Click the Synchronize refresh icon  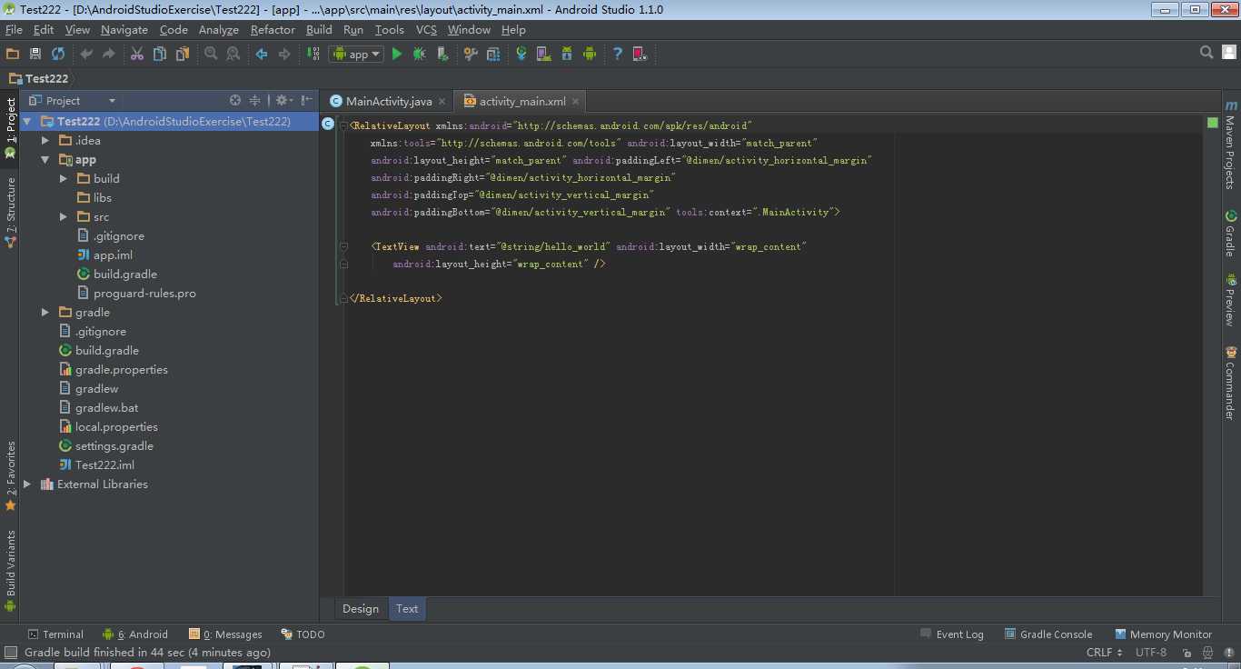pyautogui.click(x=58, y=54)
